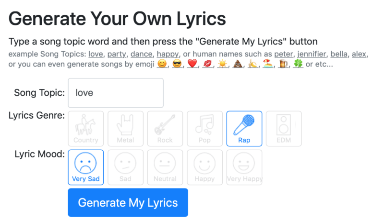Click the red heart emoji example

pyautogui.click(x=192, y=64)
